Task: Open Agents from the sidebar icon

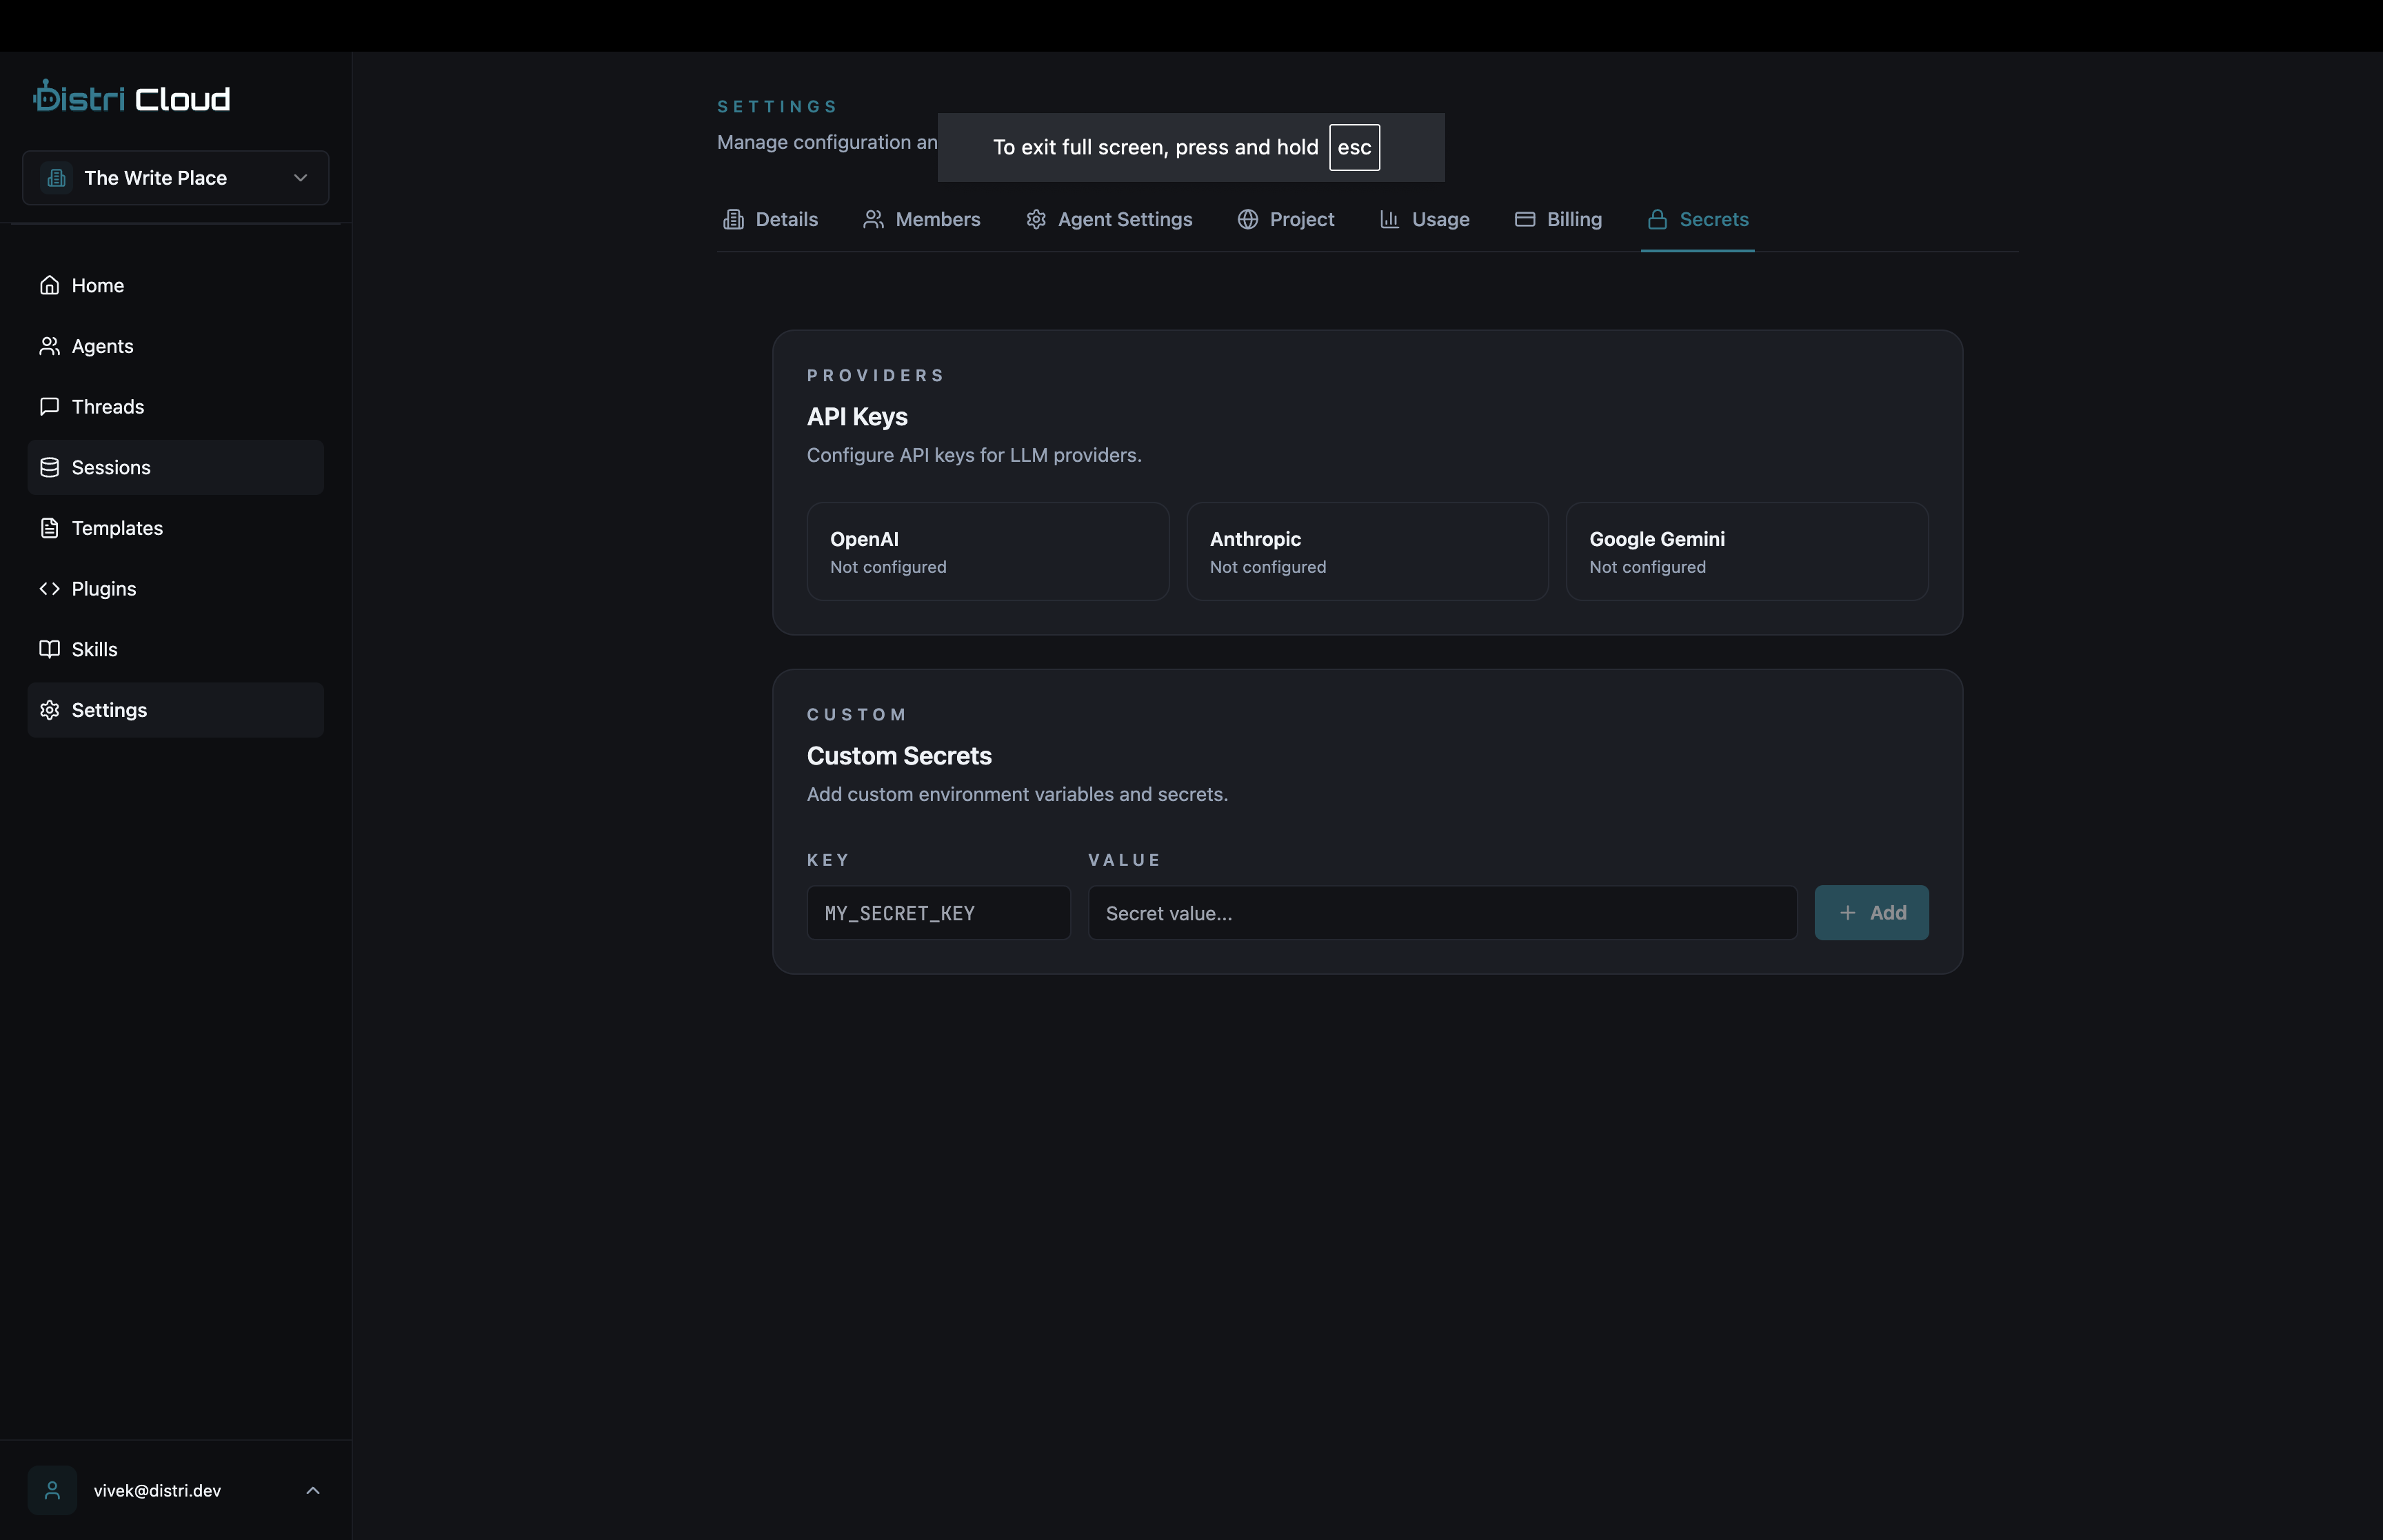Action: [50, 346]
